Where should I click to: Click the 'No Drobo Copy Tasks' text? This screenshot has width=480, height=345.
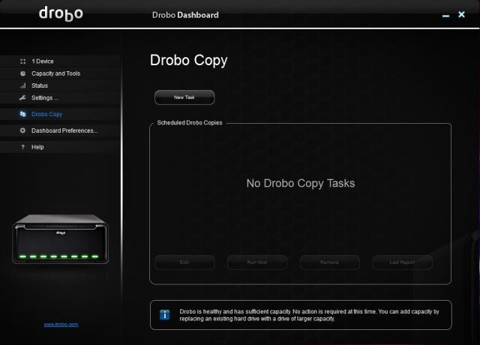pos(301,183)
